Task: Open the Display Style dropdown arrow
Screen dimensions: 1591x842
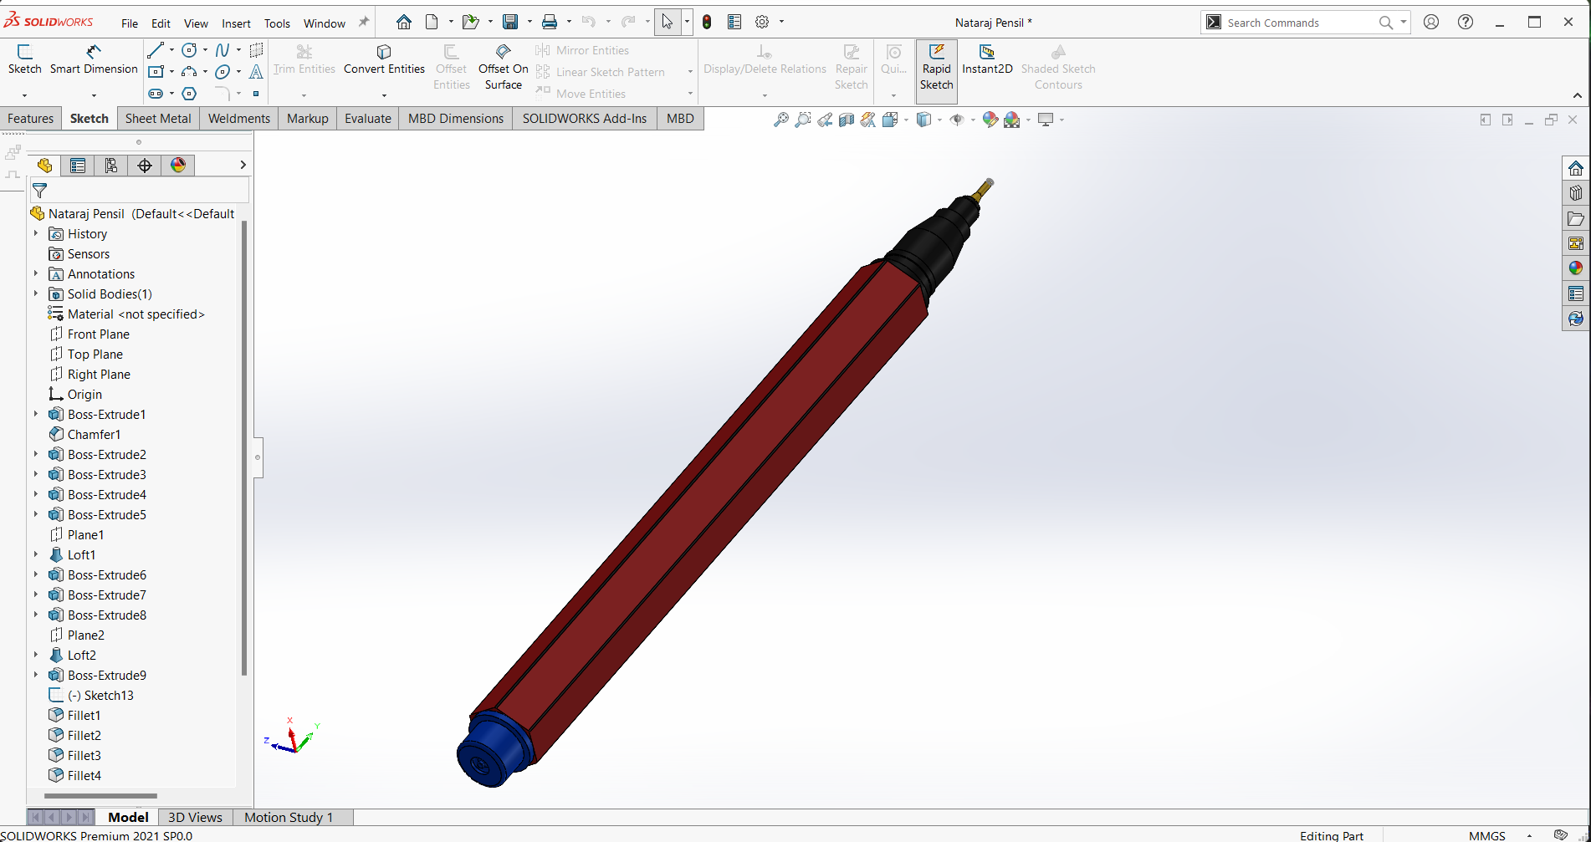Action: tap(940, 120)
